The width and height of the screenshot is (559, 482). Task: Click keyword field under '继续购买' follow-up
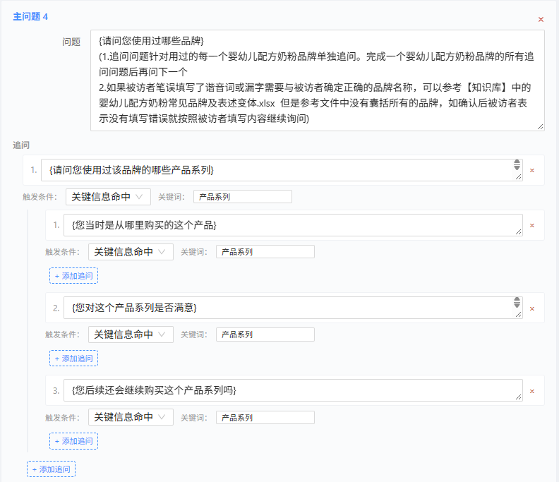[x=265, y=418]
